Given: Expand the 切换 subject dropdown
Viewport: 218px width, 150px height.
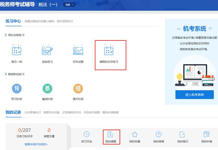Looking at the screenshot, I should click(69, 5).
